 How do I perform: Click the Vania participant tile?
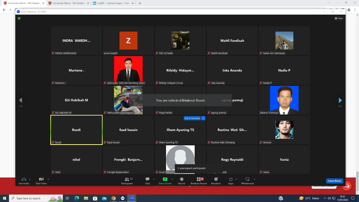(284, 159)
